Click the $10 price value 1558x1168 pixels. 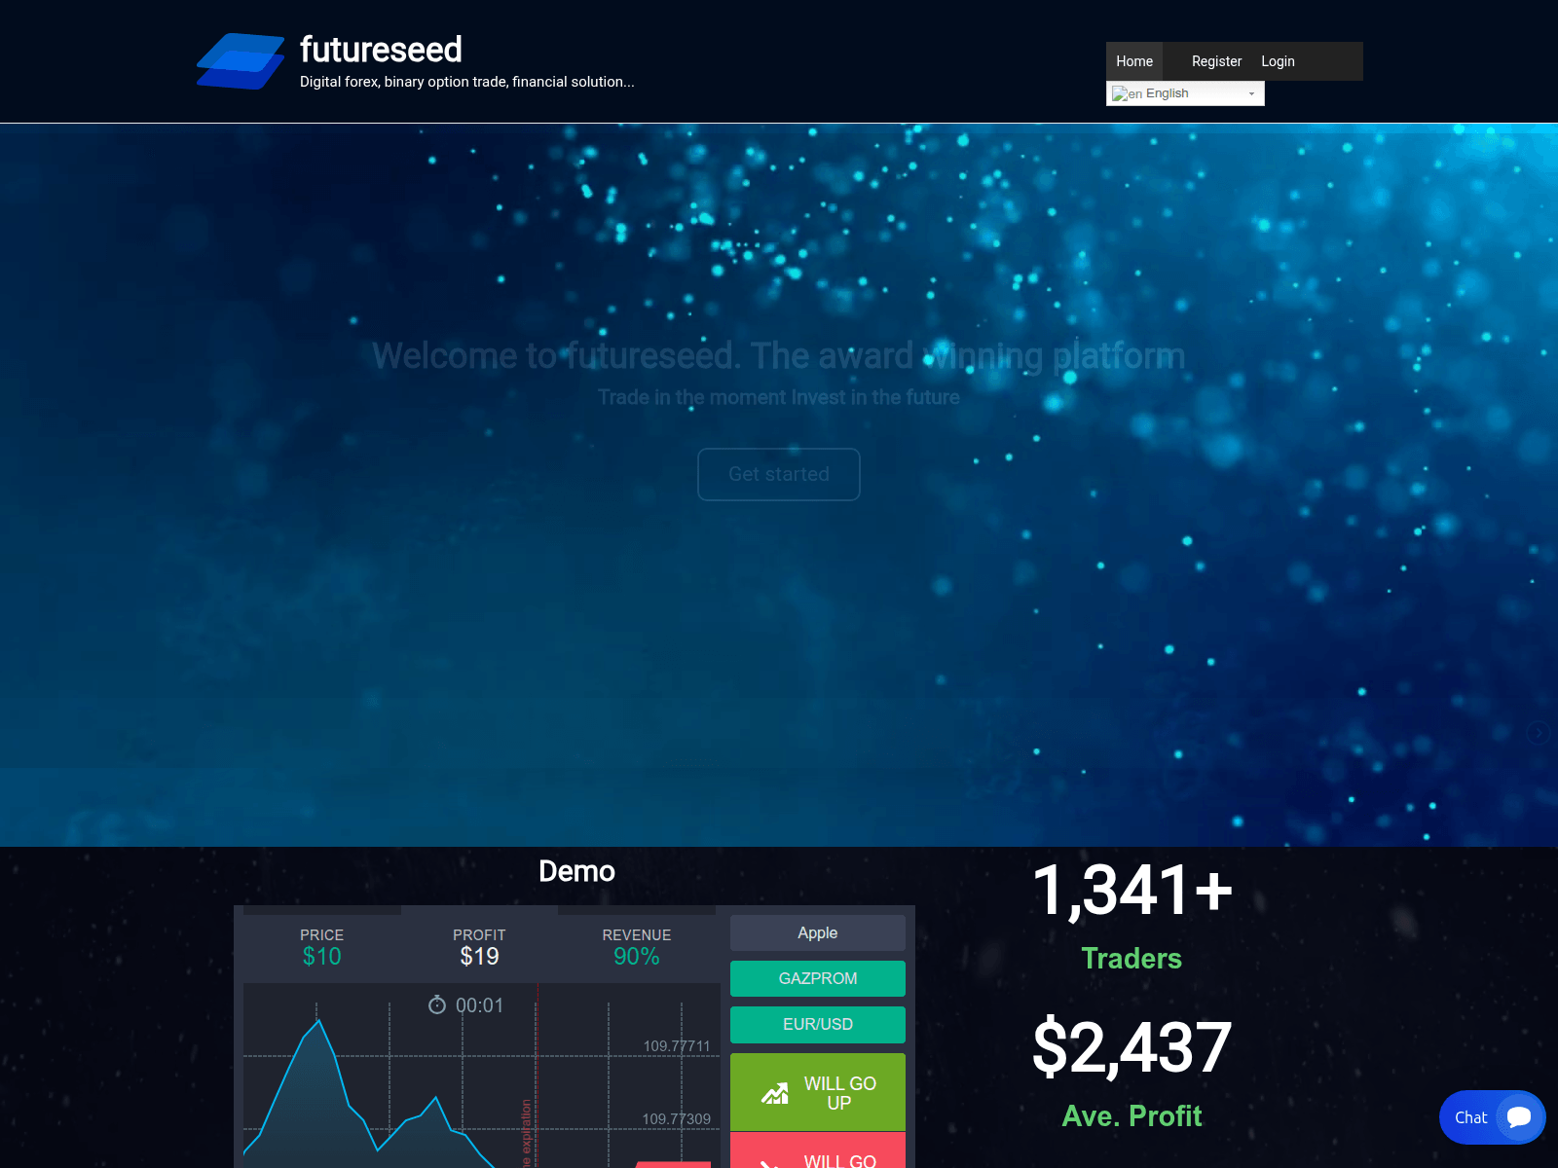[321, 956]
